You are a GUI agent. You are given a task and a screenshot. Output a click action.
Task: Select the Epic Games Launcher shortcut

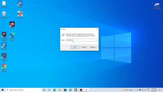point(4,36)
